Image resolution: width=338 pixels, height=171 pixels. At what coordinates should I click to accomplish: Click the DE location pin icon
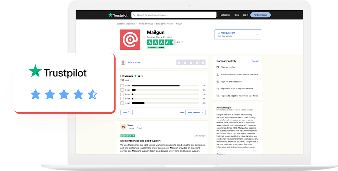[137, 128]
